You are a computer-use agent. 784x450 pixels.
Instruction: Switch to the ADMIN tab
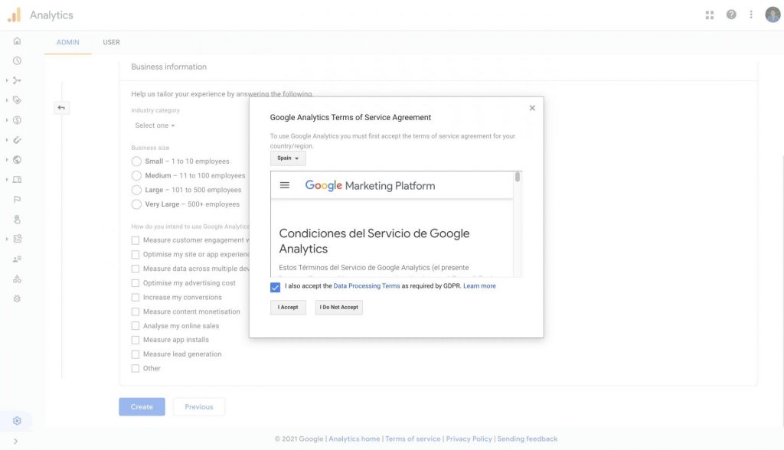tap(68, 42)
